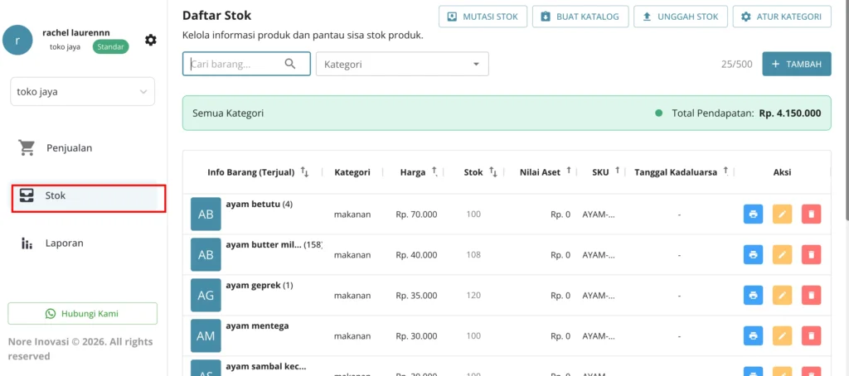Sort by Stok column arrows
849x376 pixels.
(492, 172)
